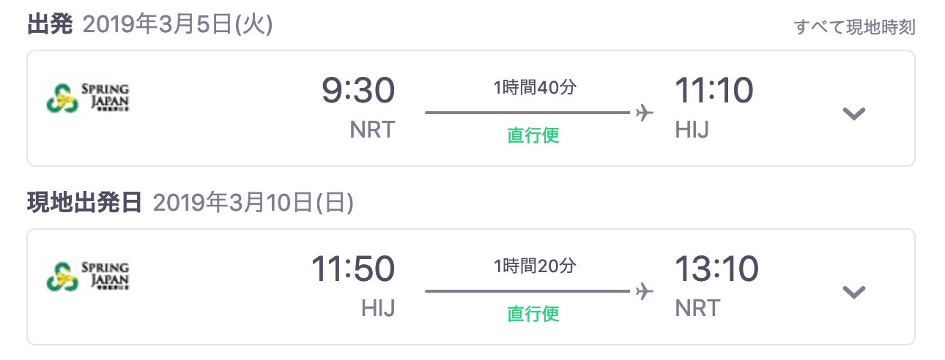Click the airplane icon on the outbound flight

tap(644, 113)
